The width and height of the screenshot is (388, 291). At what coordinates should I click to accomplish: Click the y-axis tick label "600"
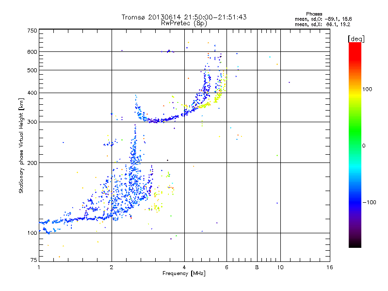click(32, 52)
